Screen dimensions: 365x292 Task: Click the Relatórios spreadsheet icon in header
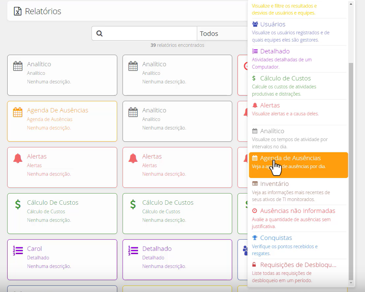(x=18, y=11)
